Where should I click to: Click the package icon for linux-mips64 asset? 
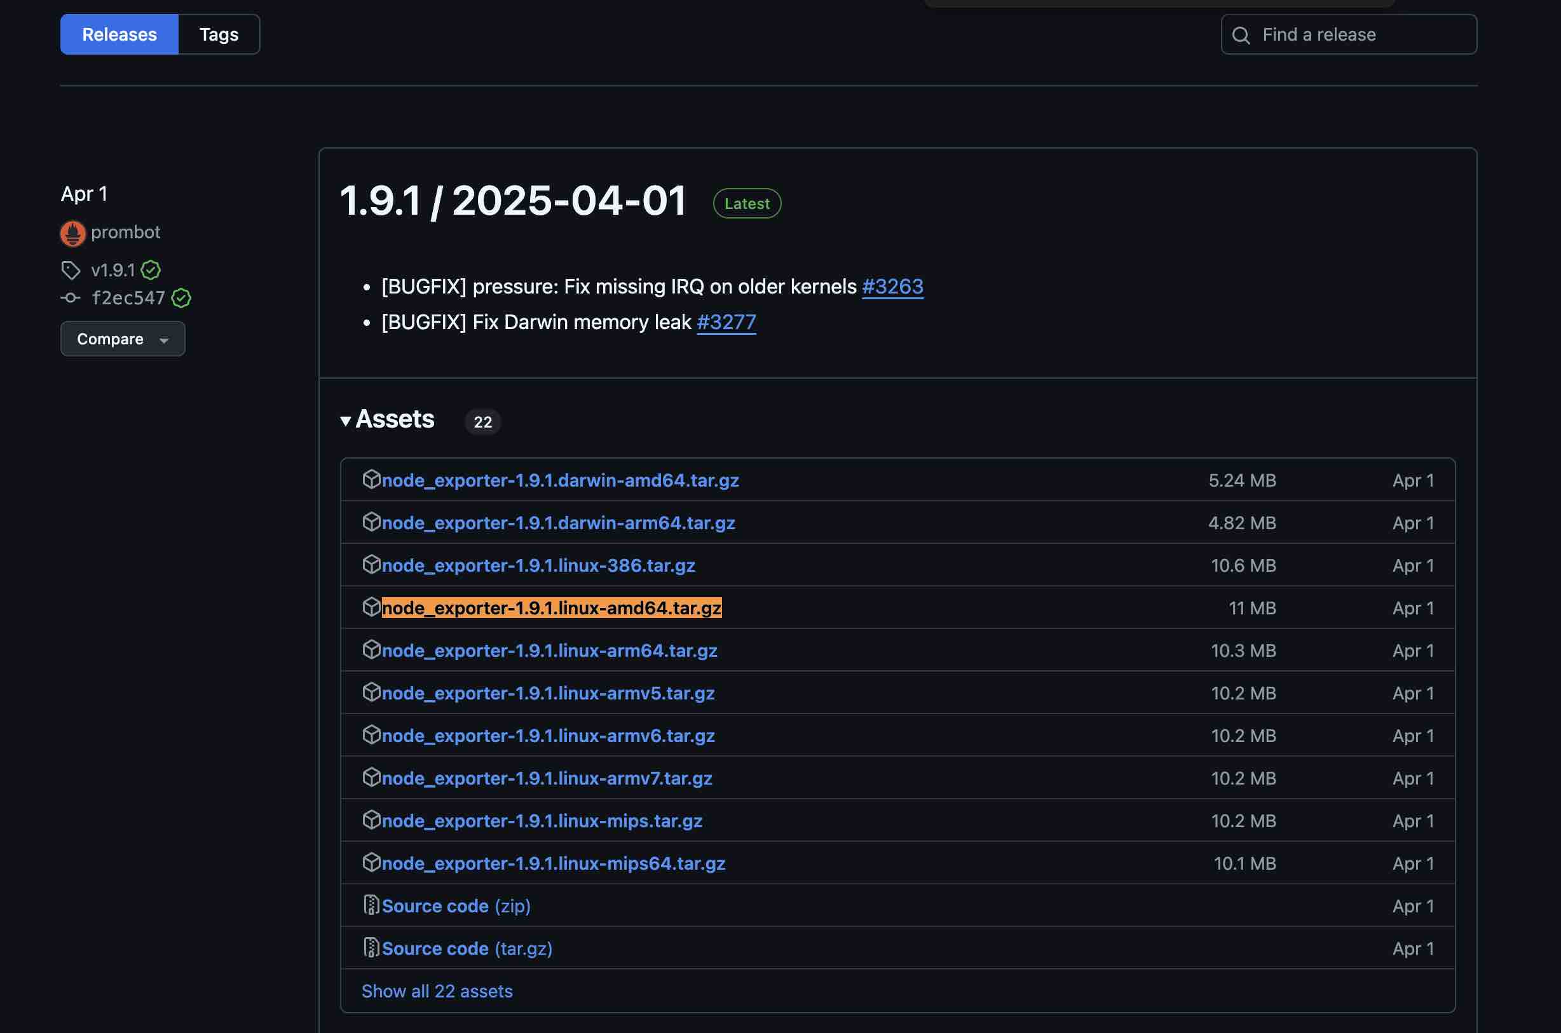tap(372, 862)
